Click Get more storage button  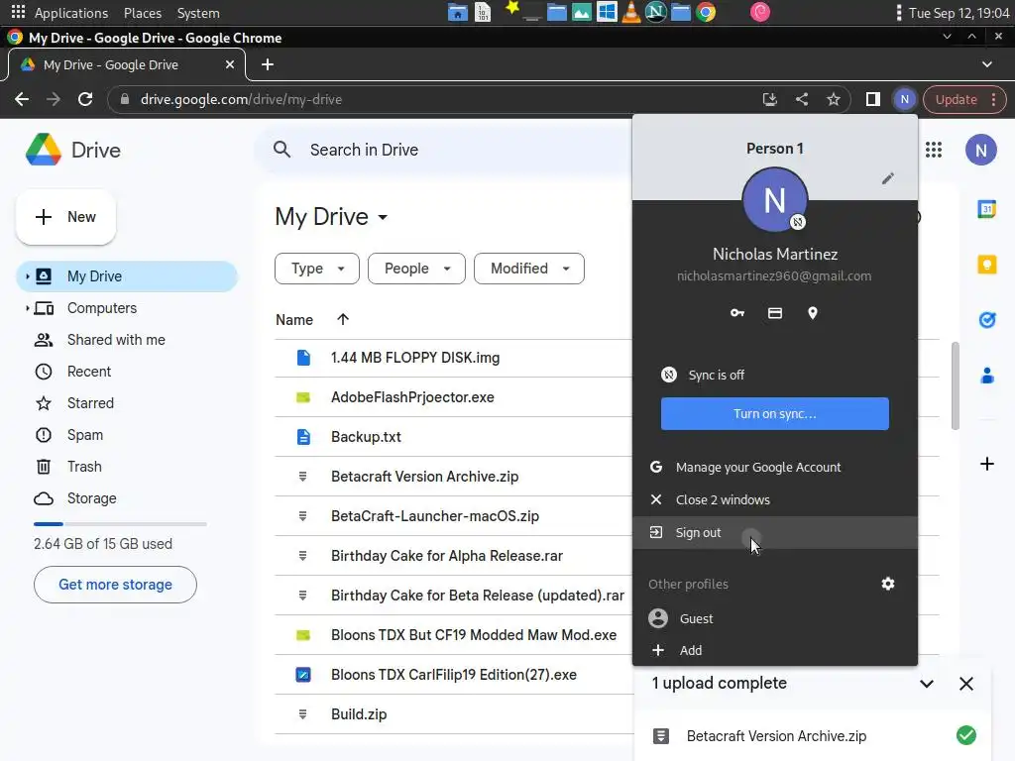click(x=115, y=585)
